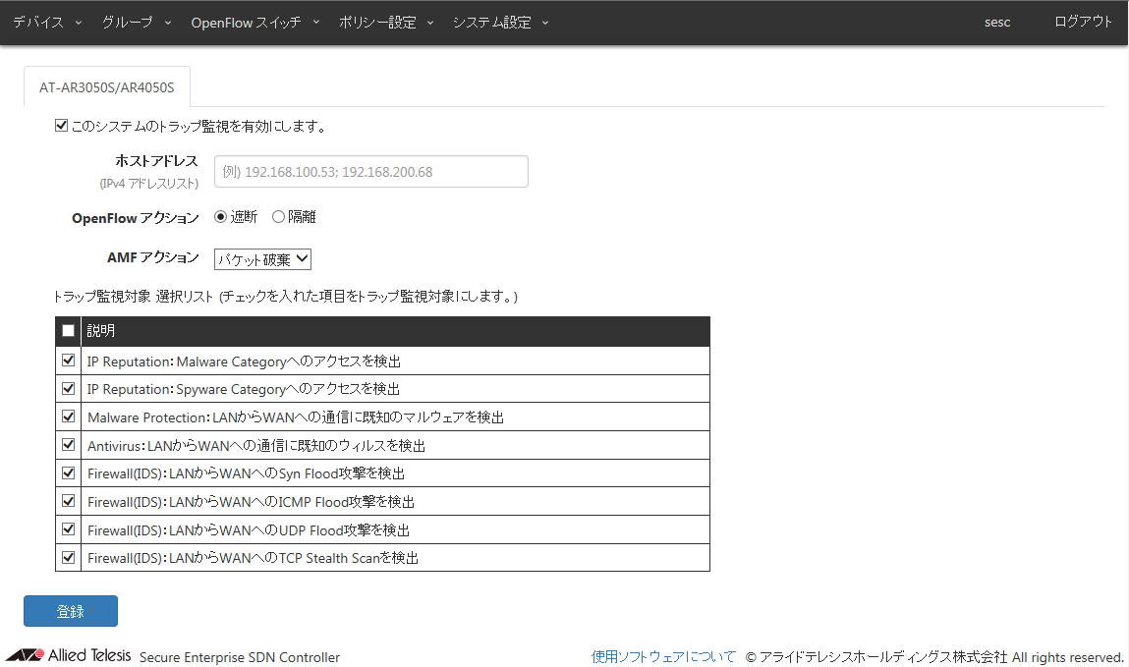Uncheck the TCP Stealth Scan trap
The image size is (1129, 667).
pos(68,558)
